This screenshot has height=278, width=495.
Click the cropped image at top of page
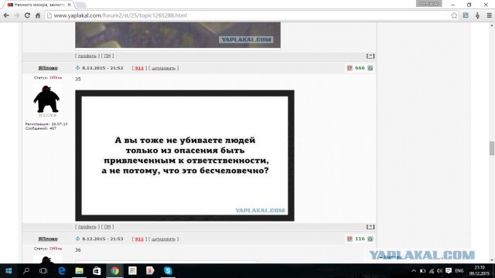pos(178,35)
